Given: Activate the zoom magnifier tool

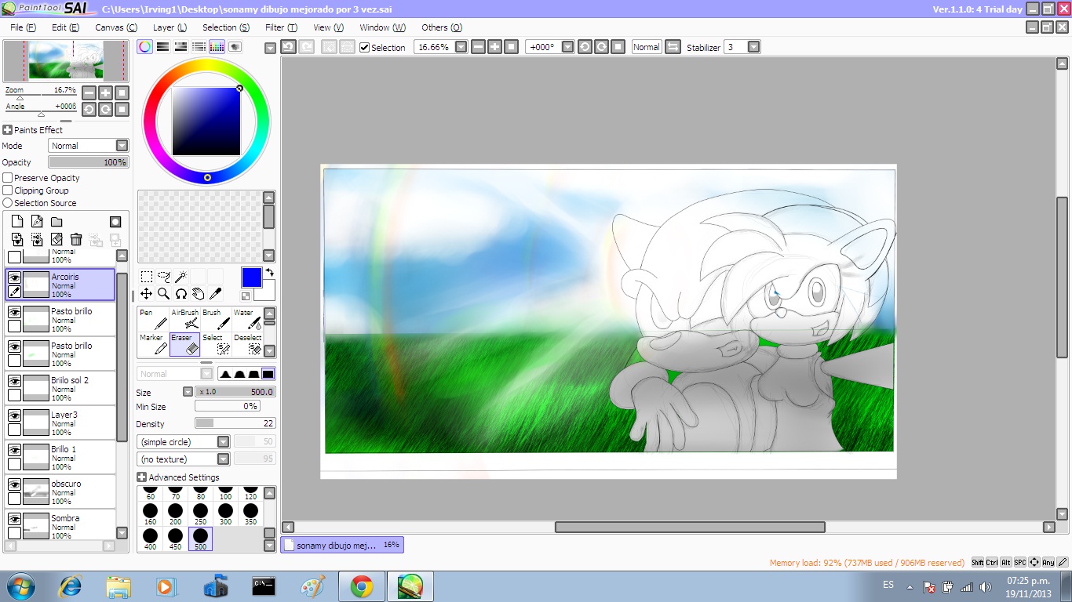Looking at the screenshot, I should coord(164,294).
